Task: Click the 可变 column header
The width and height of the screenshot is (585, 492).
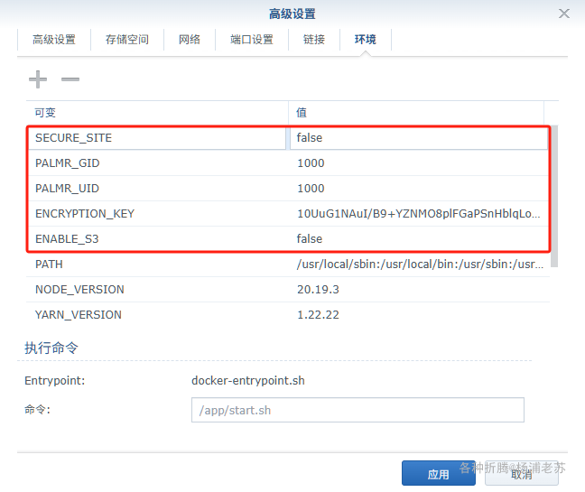Action: (x=157, y=112)
